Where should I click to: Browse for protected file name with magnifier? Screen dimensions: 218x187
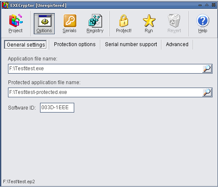(207, 93)
